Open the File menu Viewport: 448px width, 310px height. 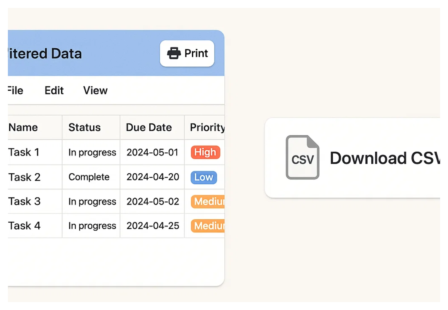click(15, 90)
